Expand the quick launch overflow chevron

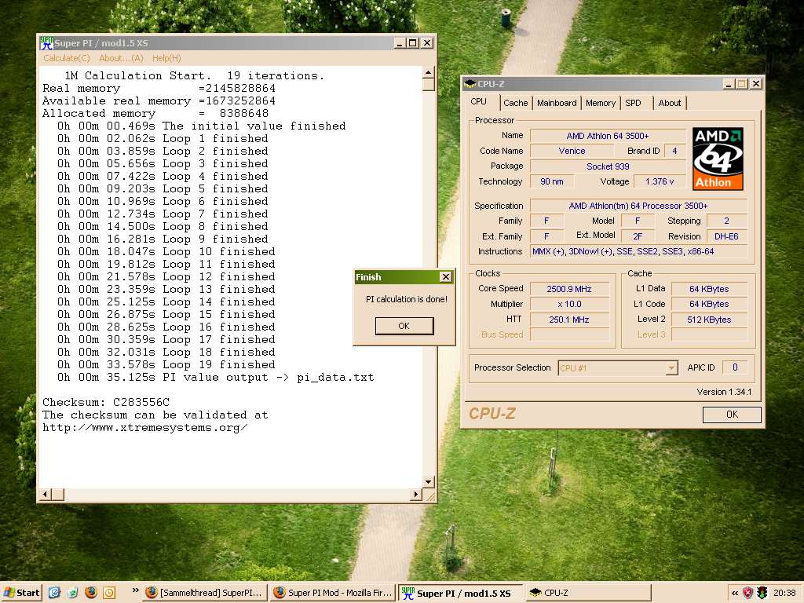pyautogui.click(x=135, y=590)
